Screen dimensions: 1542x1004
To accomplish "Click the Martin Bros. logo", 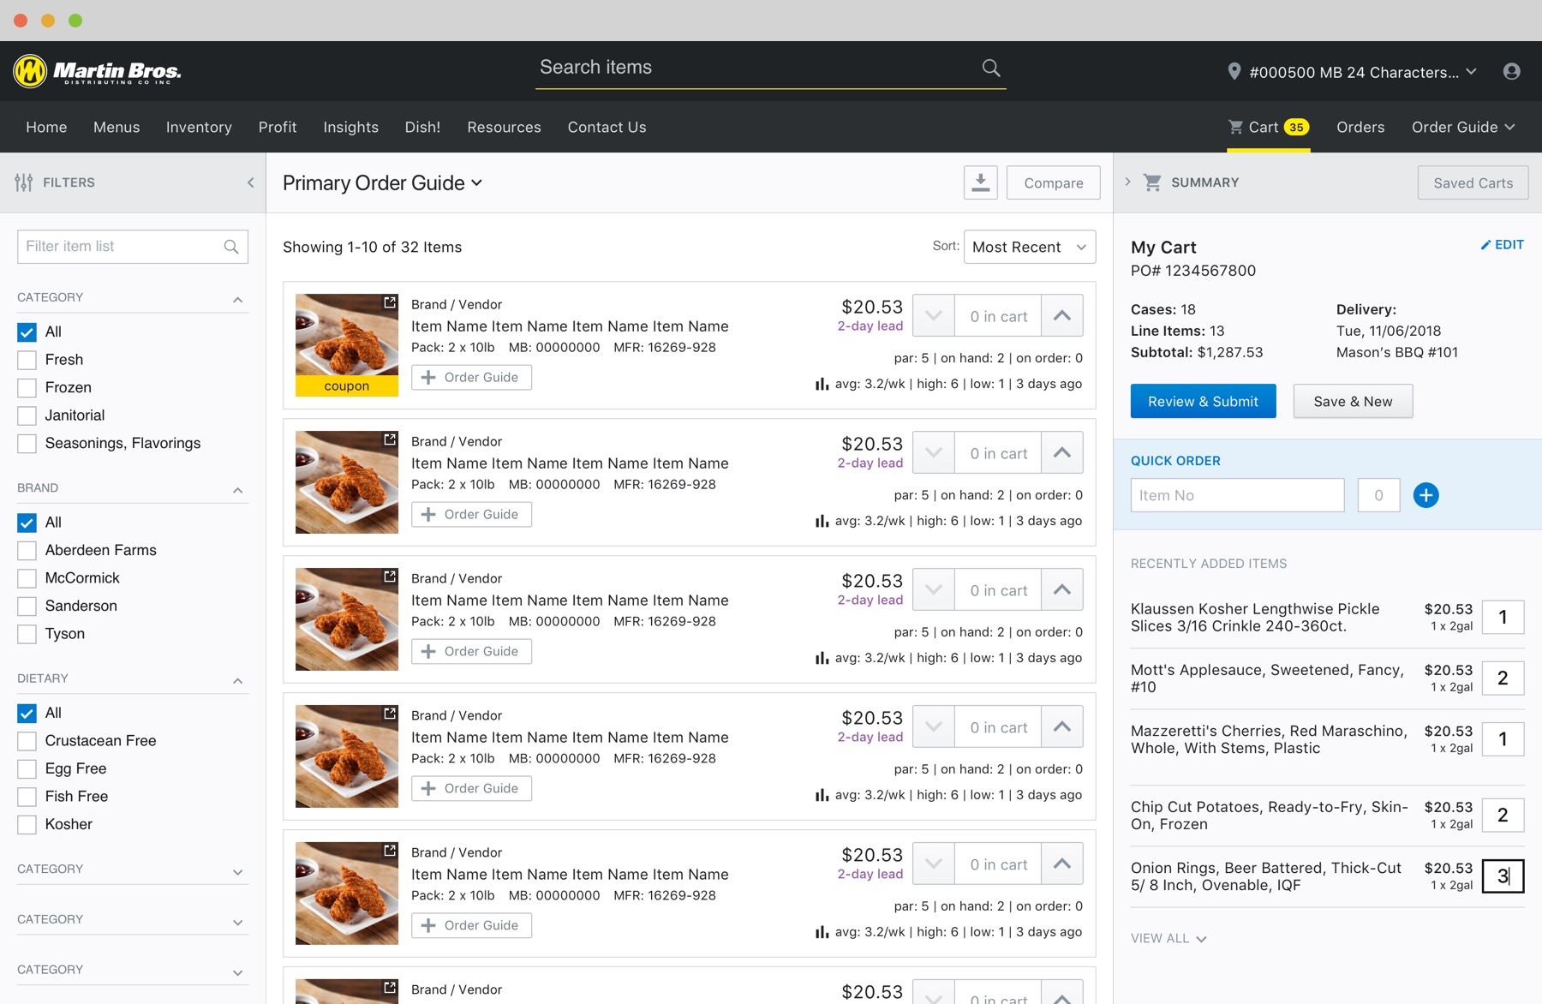I will (x=98, y=71).
